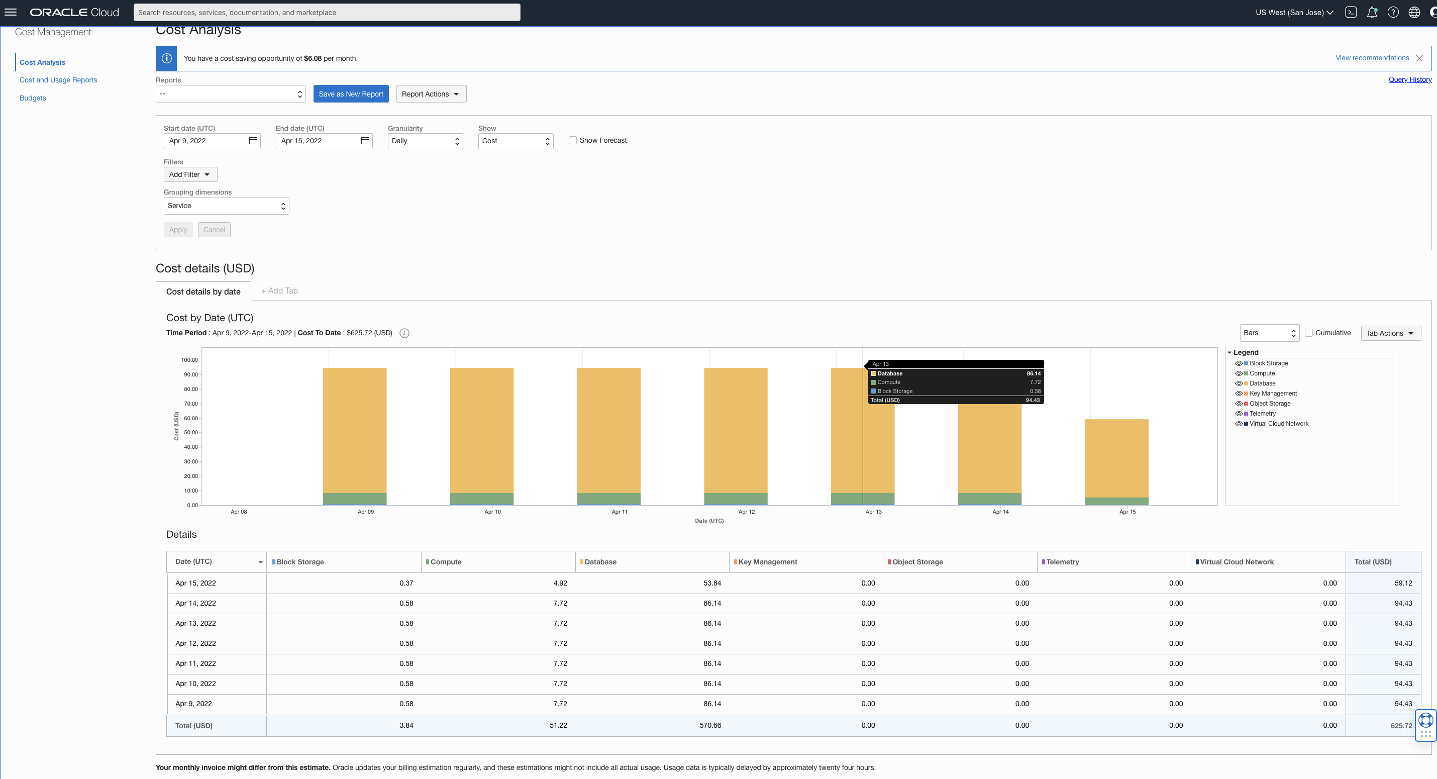Image resolution: width=1437 pixels, height=779 pixels.
Task: Open the notifications bell icon
Action: 1372,12
